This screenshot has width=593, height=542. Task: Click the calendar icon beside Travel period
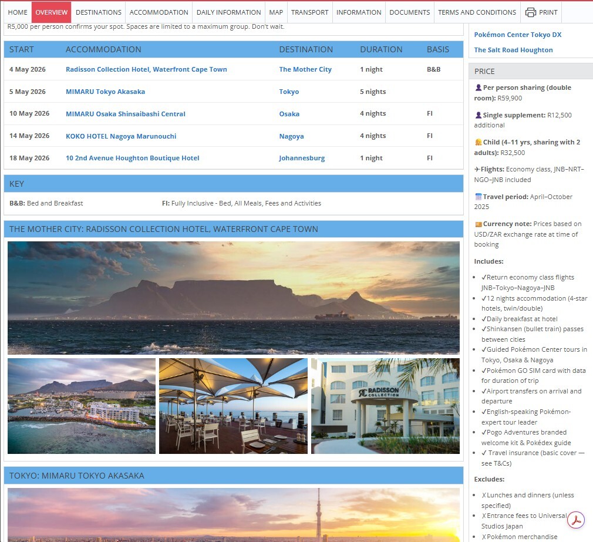coord(479,197)
